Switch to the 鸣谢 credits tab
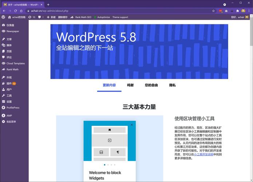253x182 pixels. pos(130,85)
